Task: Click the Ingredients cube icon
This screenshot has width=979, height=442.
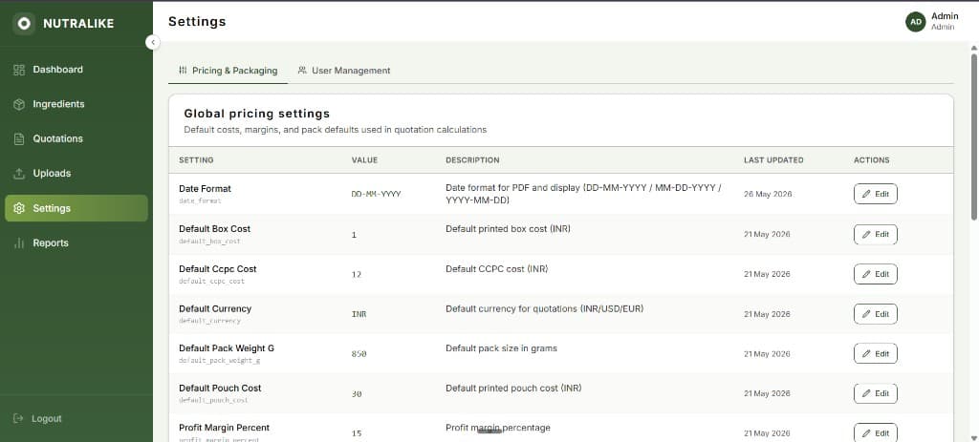Action: [19, 104]
